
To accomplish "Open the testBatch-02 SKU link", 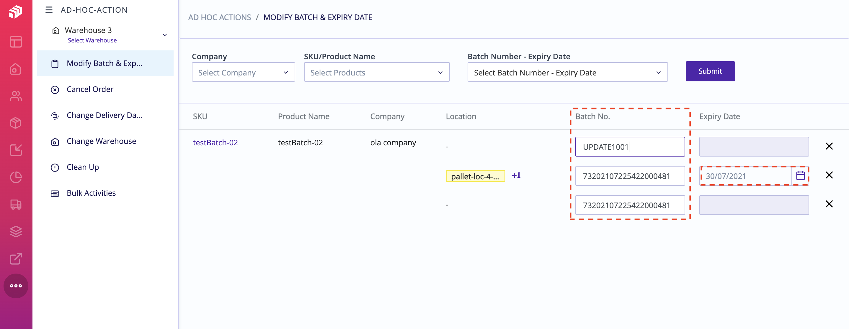I will point(215,142).
